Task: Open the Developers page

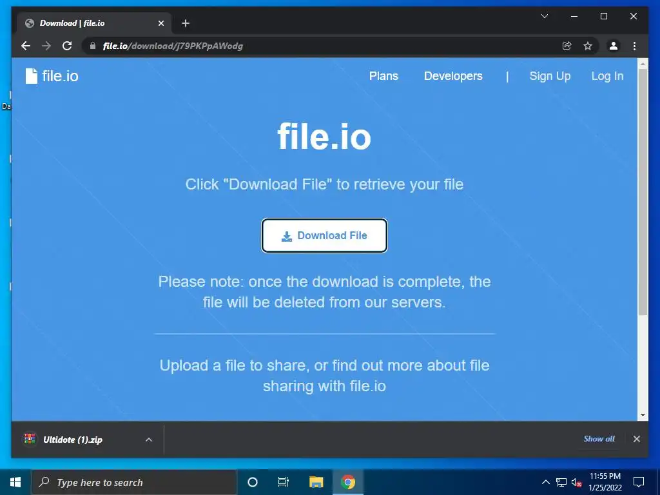Action: coord(453,76)
